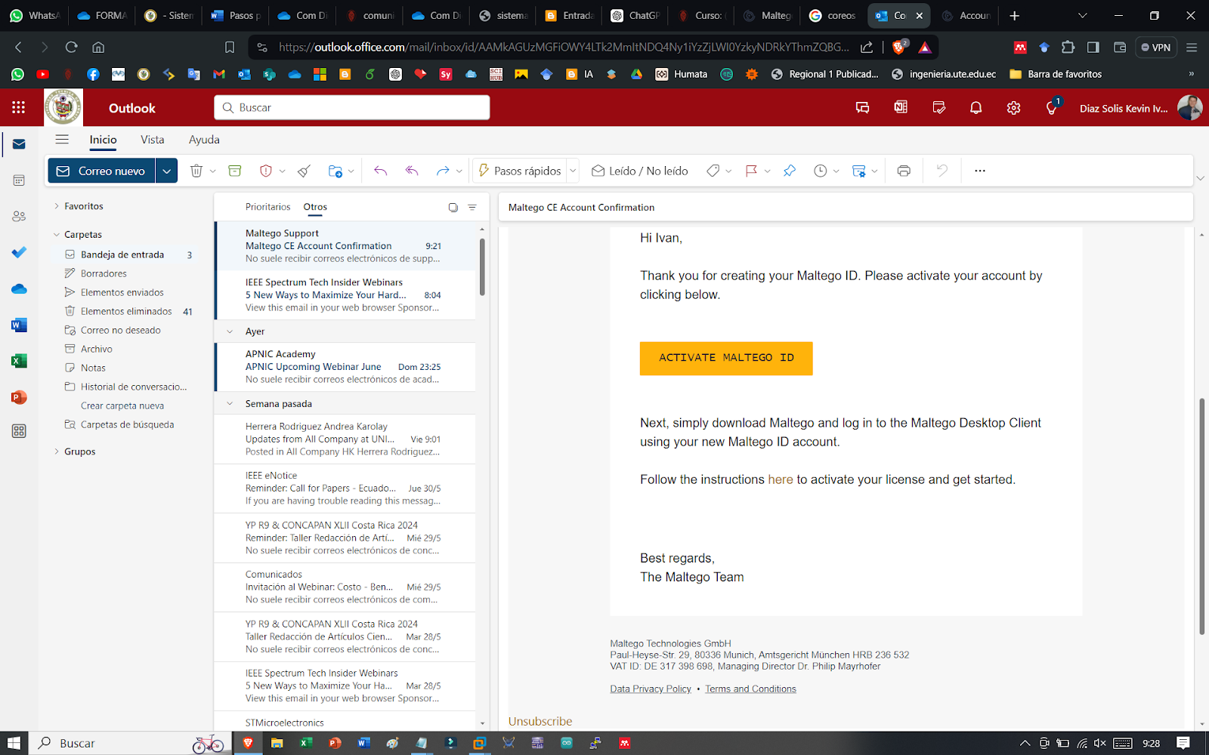Toggle the hamburger navigation pane button
The width and height of the screenshot is (1209, 755).
(x=62, y=140)
